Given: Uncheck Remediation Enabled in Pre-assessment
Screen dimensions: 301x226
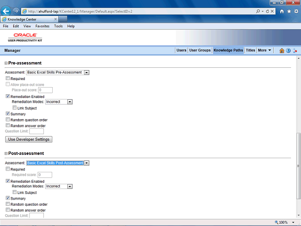Looking at the screenshot, I should coord(8,96).
